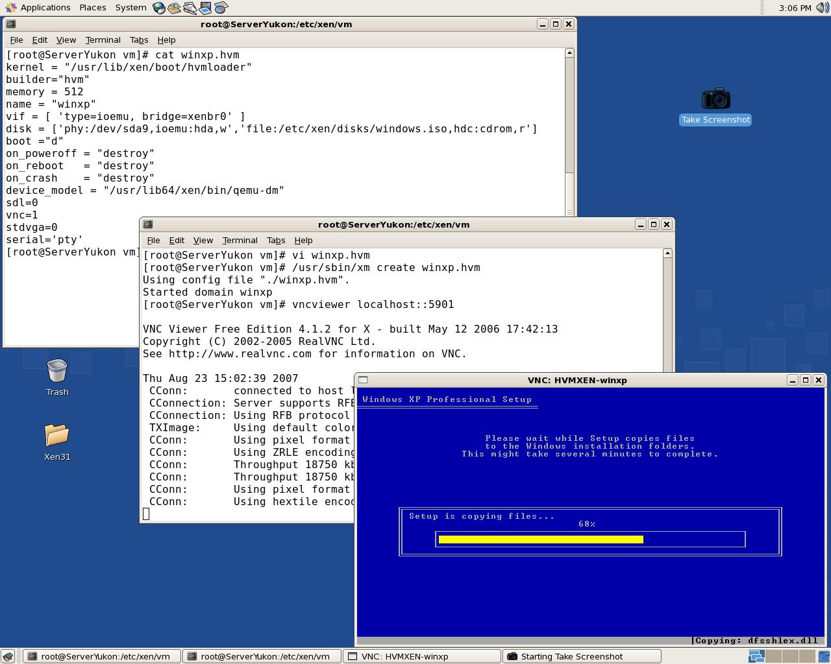Open window menu icon of the VNC window
Screen dimensions: 831x664
(x=363, y=380)
